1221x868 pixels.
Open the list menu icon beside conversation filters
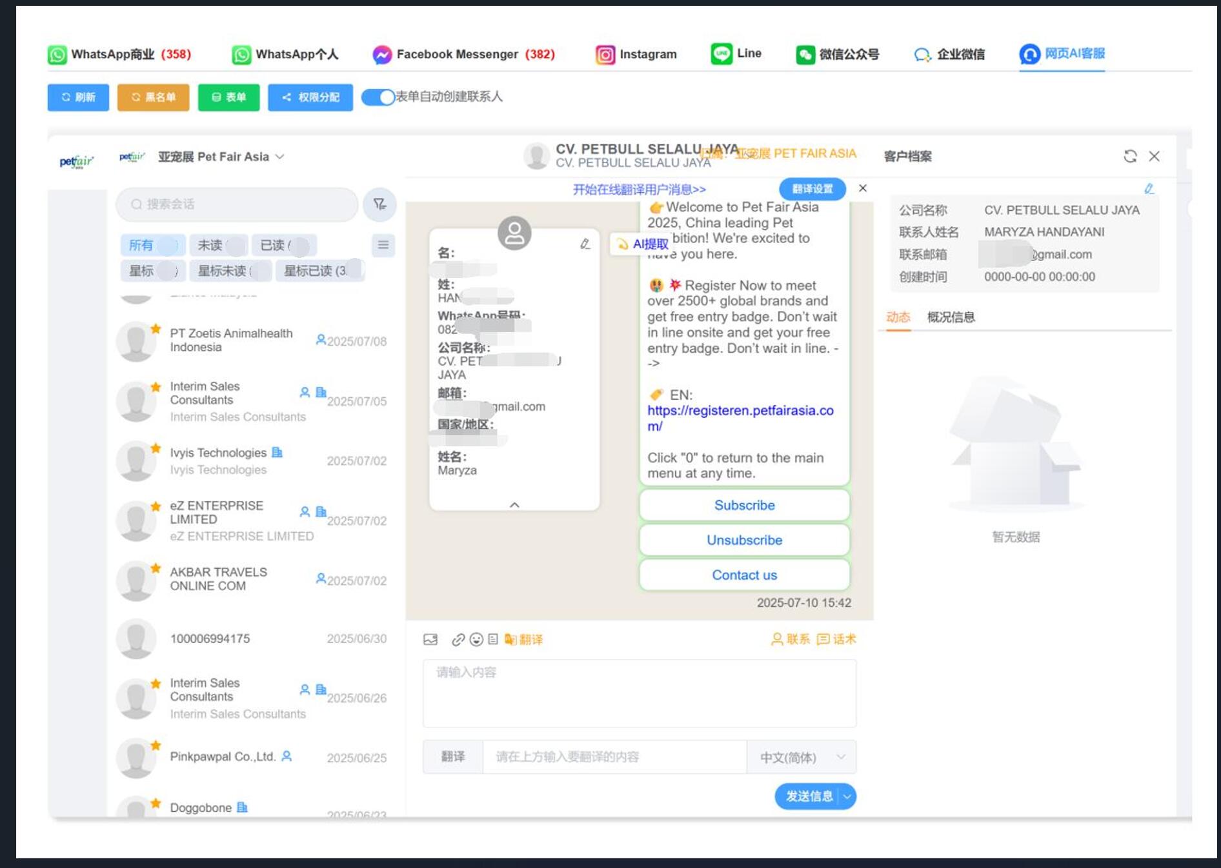(383, 245)
